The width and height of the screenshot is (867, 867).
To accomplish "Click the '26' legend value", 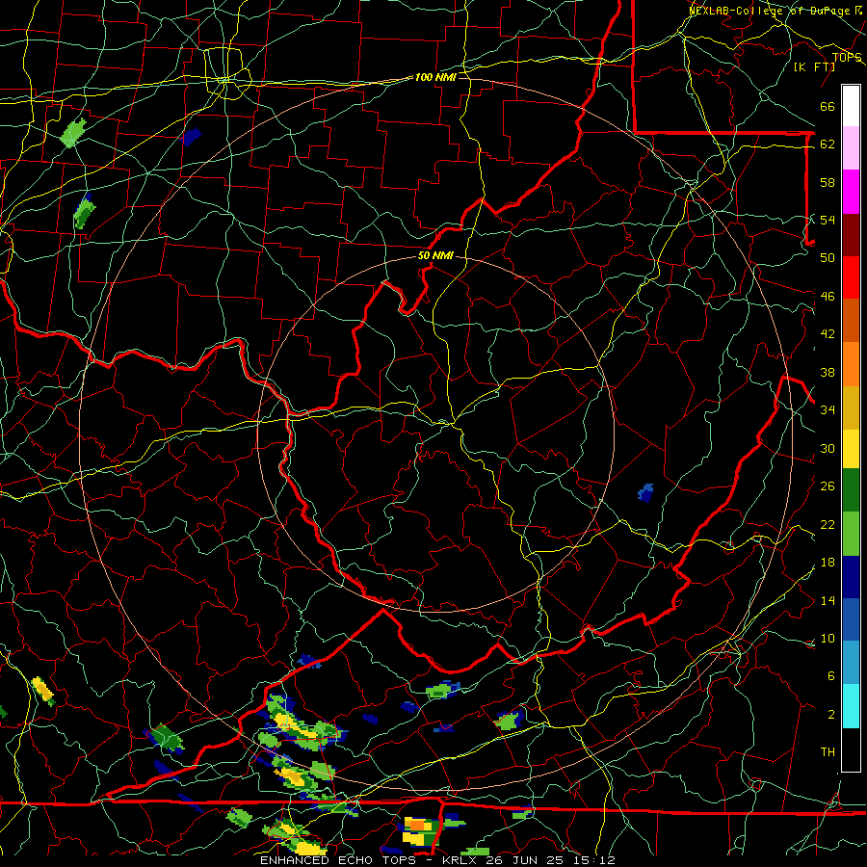I will 828,486.
